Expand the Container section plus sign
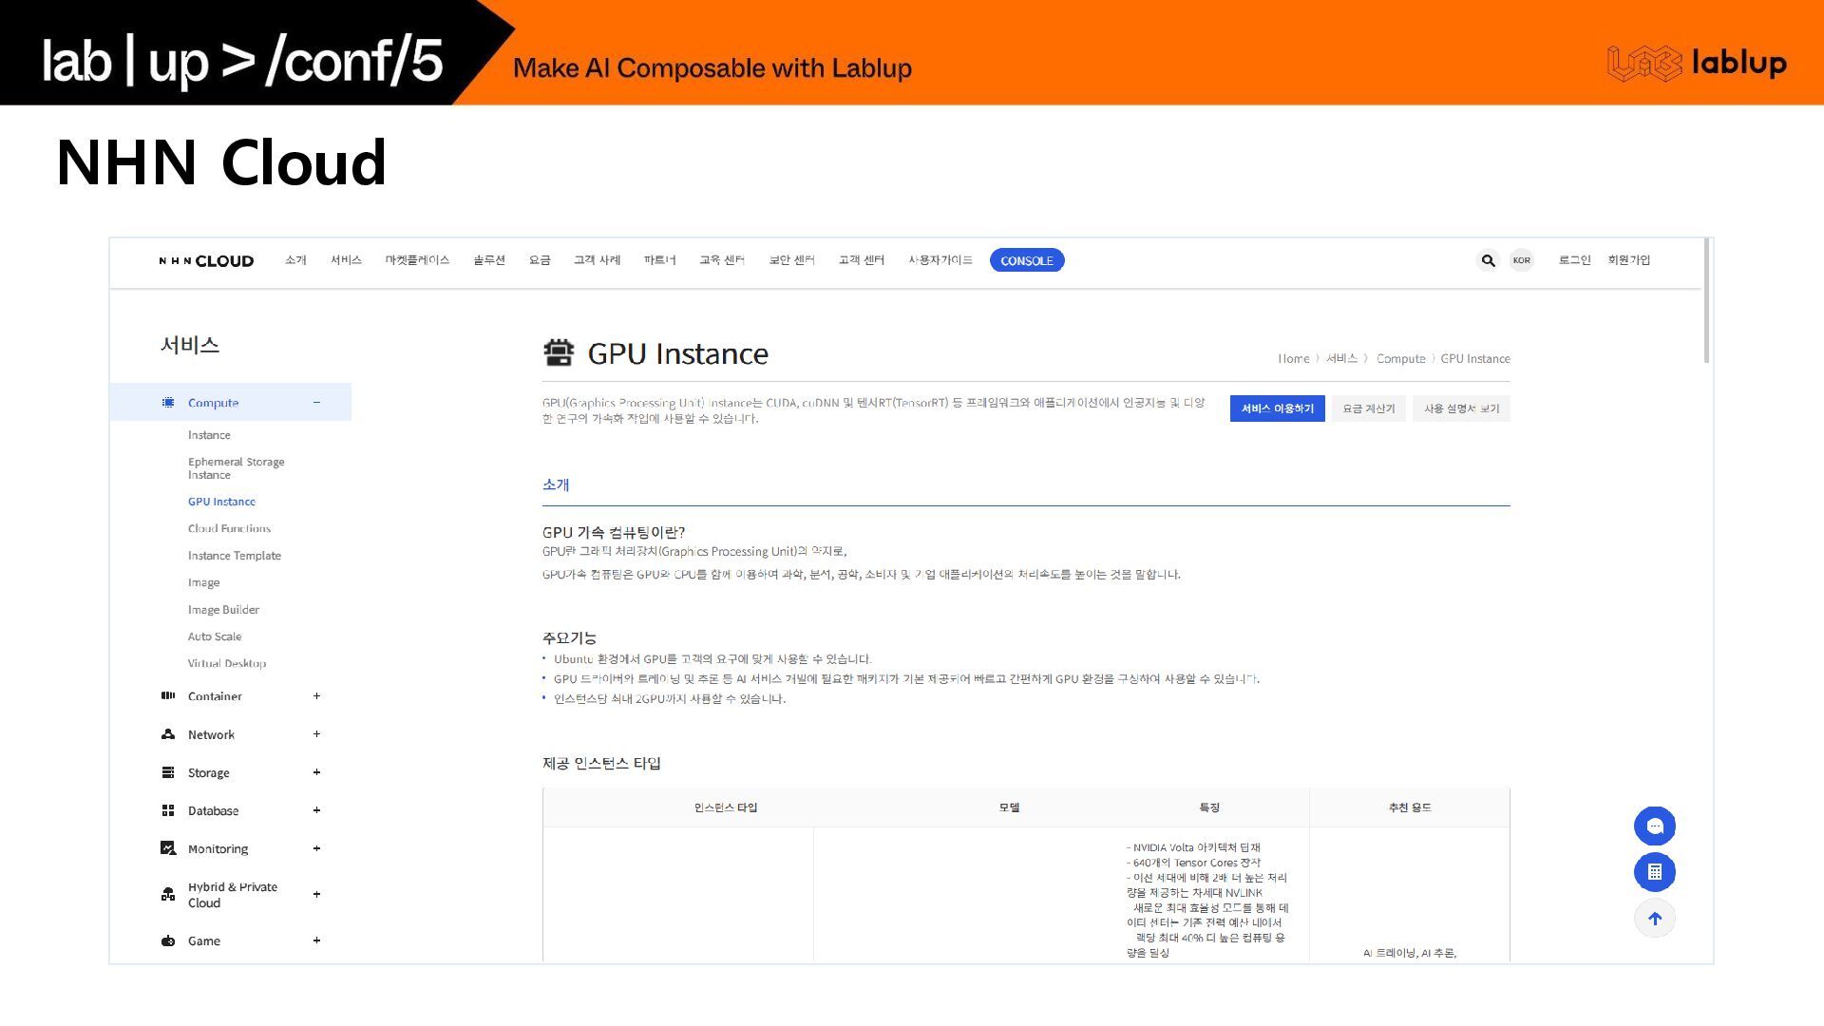Screen dimensions: 1824x1026 pos(316,696)
